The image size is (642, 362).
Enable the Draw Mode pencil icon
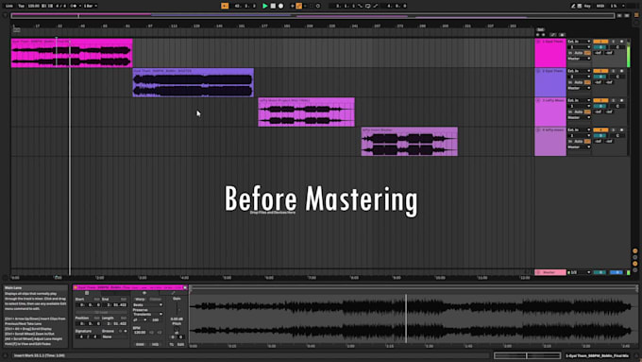click(573, 7)
